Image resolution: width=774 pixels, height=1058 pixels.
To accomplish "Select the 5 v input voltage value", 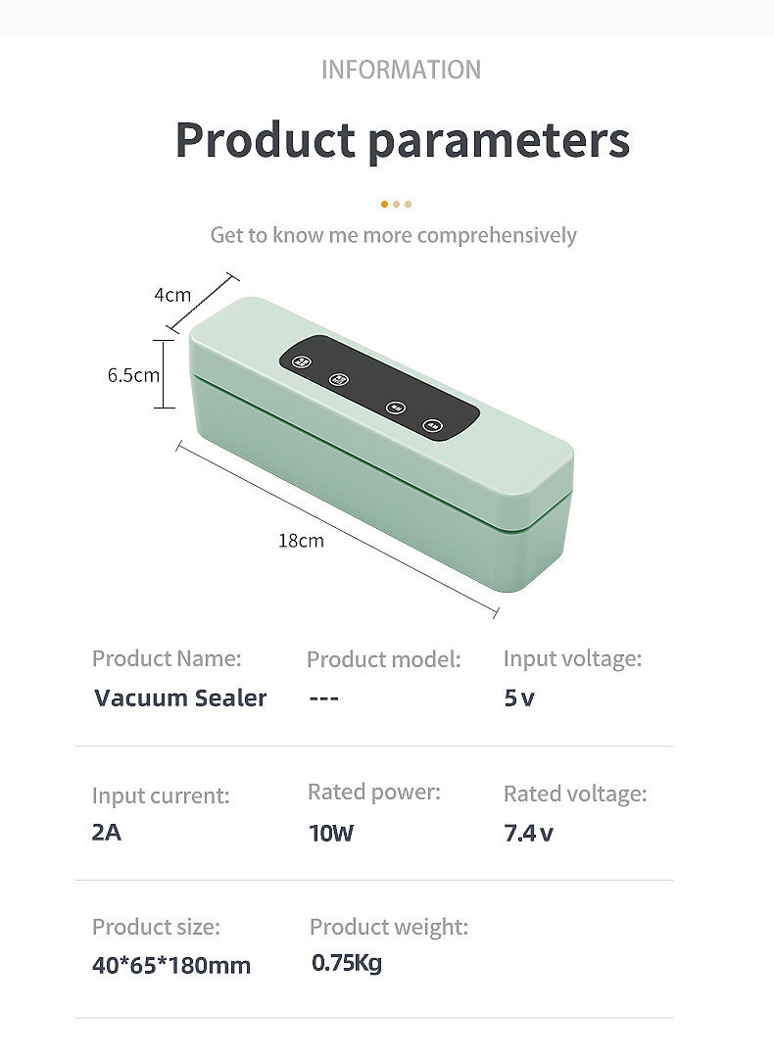I will [519, 698].
